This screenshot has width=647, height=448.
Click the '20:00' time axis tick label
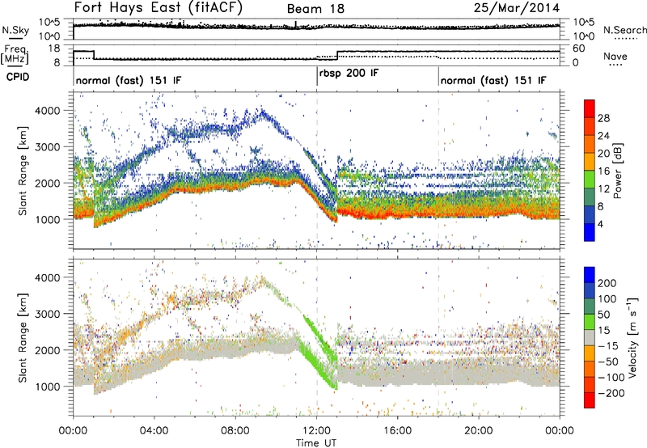click(x=479, y=431)
